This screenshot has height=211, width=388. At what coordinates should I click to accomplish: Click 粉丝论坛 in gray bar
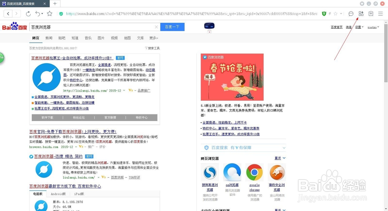pyautogui.click(x=79, y=118)
